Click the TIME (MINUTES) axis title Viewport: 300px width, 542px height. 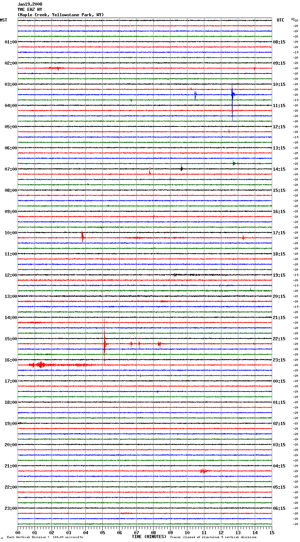coord(149,537)
